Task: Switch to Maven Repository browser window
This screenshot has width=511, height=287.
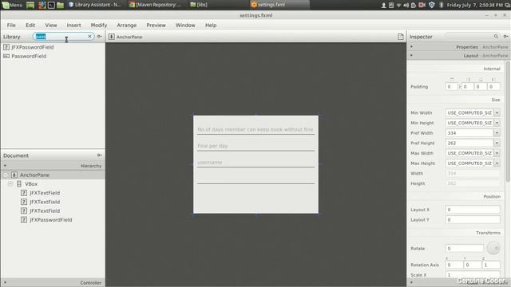Action: [x=155, y=5]
